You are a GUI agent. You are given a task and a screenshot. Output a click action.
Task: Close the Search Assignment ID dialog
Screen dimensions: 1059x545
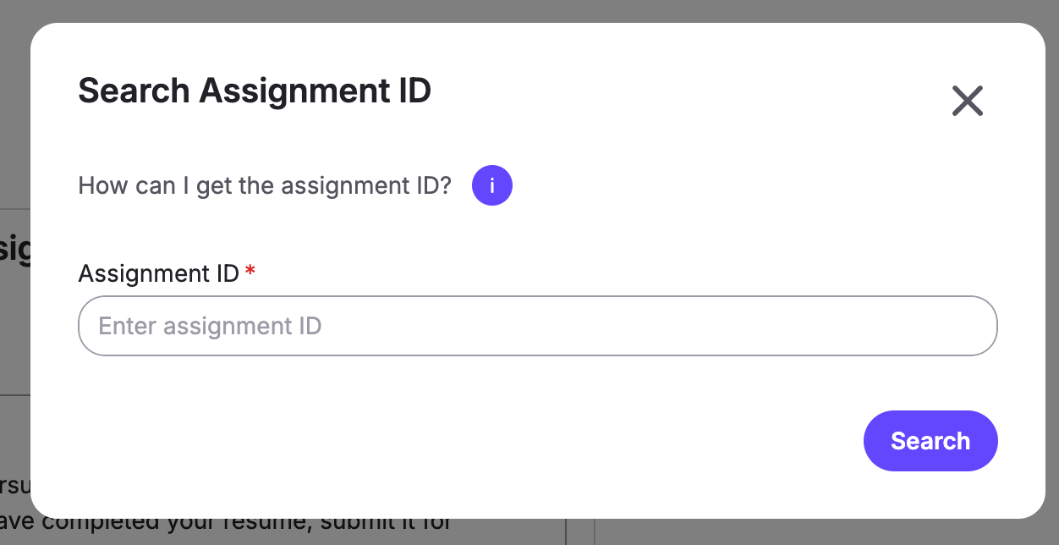[x=967, y=101]
